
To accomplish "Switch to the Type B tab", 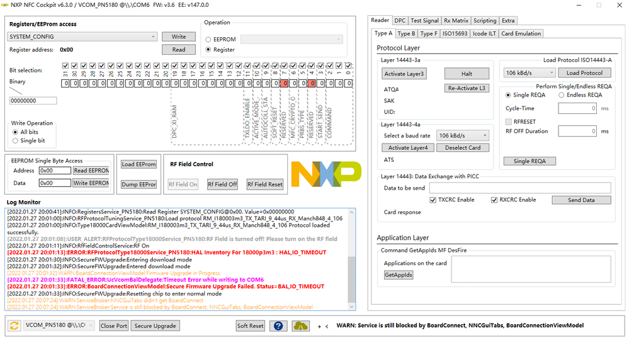I will pyautogui.click(x=406, y=33).
